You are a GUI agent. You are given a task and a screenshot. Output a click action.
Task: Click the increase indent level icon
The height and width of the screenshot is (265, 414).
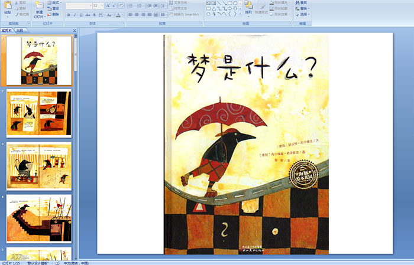tap(156, 5)
